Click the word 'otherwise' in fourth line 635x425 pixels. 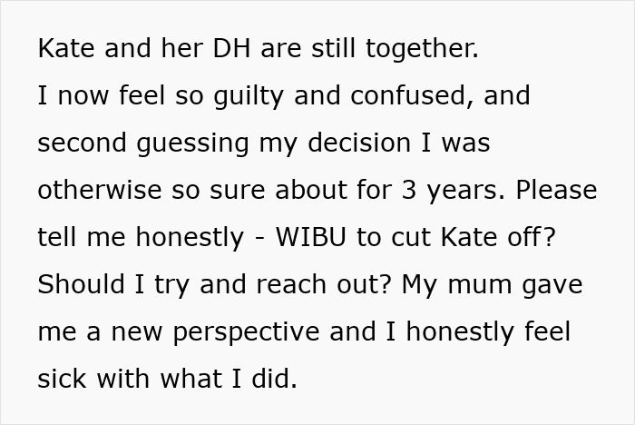coord(100,190)
